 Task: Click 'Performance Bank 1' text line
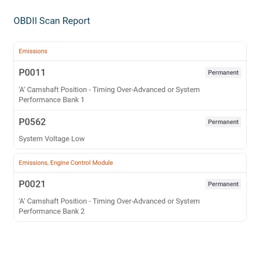point(52,100)
